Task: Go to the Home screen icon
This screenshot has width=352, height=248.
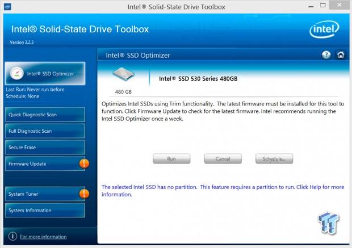Action: coord(341,54)
